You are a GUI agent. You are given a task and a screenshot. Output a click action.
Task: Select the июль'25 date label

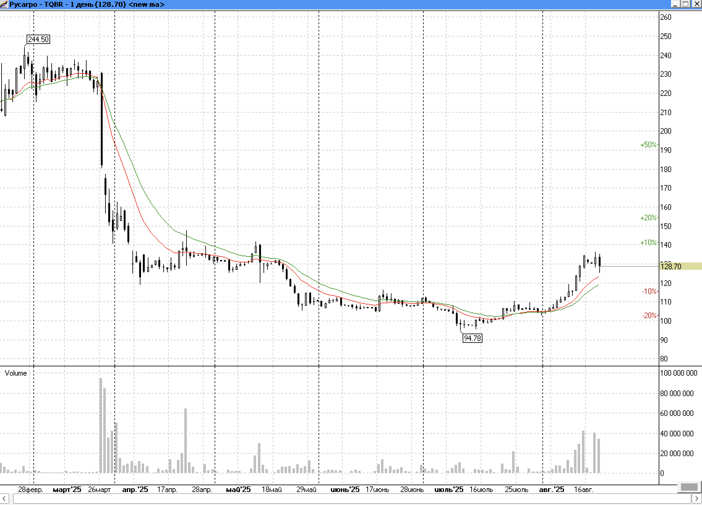click(449, 490)
